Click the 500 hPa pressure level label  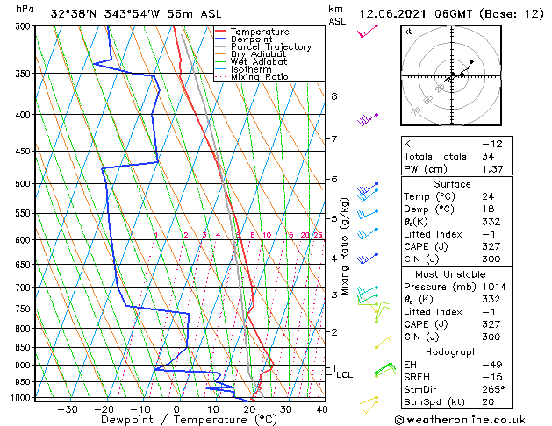(25, 184)
